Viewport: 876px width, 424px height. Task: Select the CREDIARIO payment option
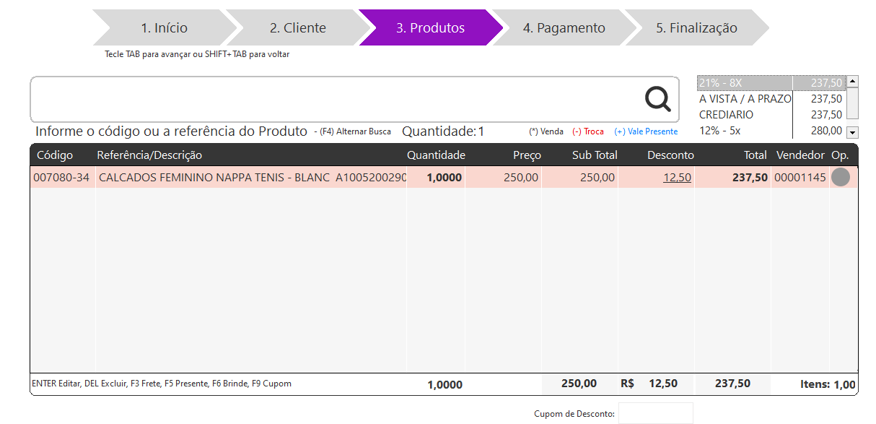tap(745, 115)
